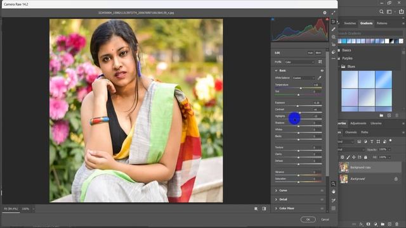Click the Background layer lock icon

coord(396,179)
